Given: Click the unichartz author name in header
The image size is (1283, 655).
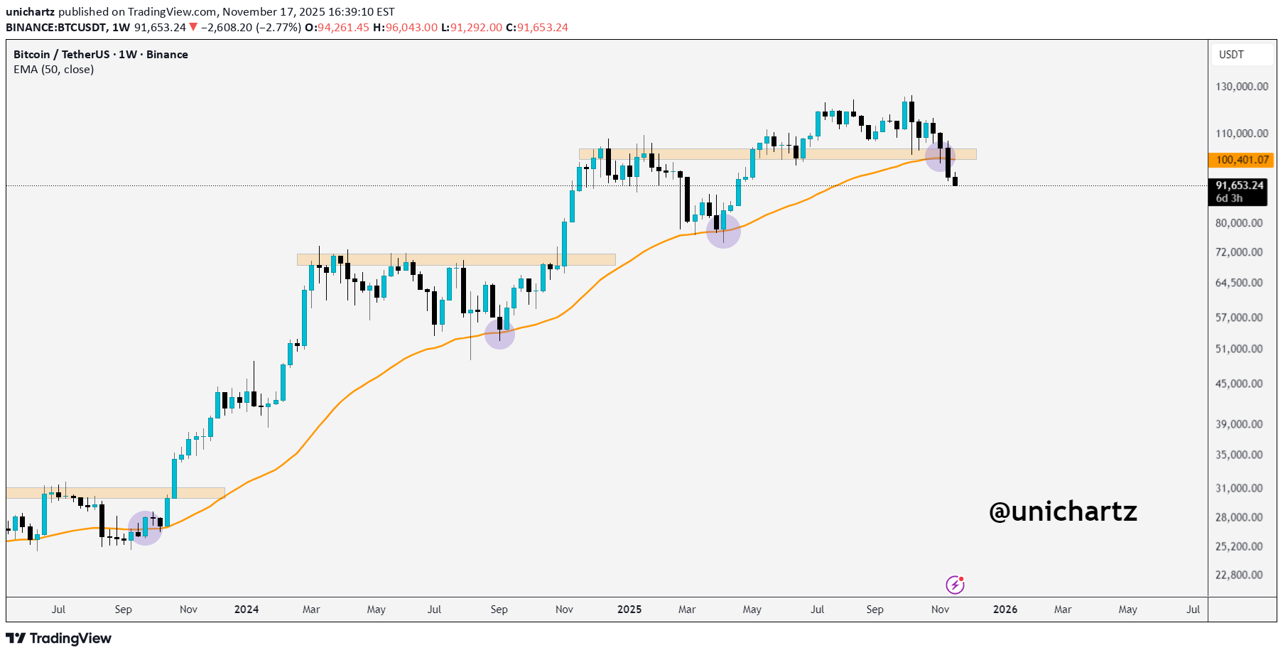Looking at the screenshot, I should click(30, 12).
